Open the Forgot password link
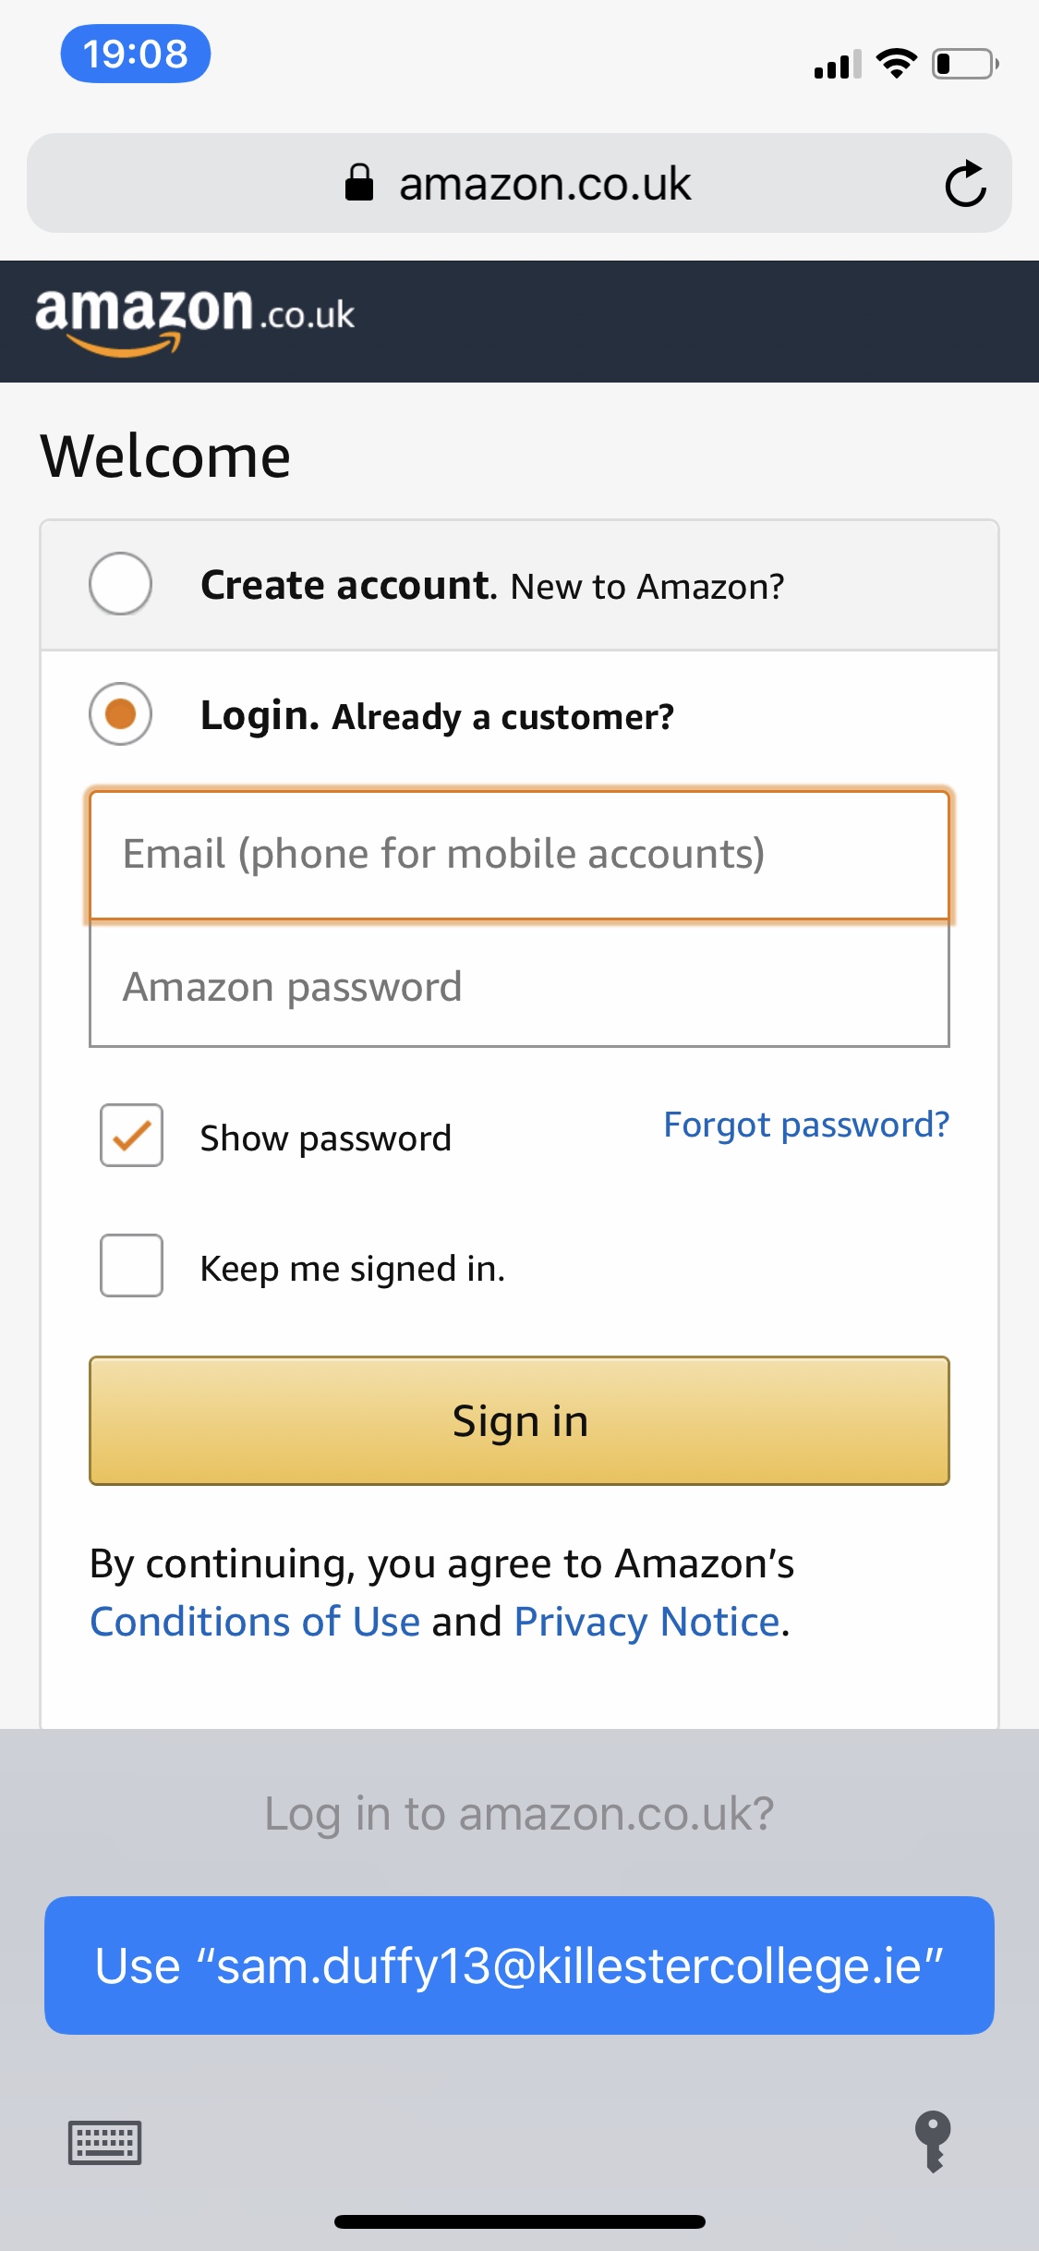 (806, 1125)
